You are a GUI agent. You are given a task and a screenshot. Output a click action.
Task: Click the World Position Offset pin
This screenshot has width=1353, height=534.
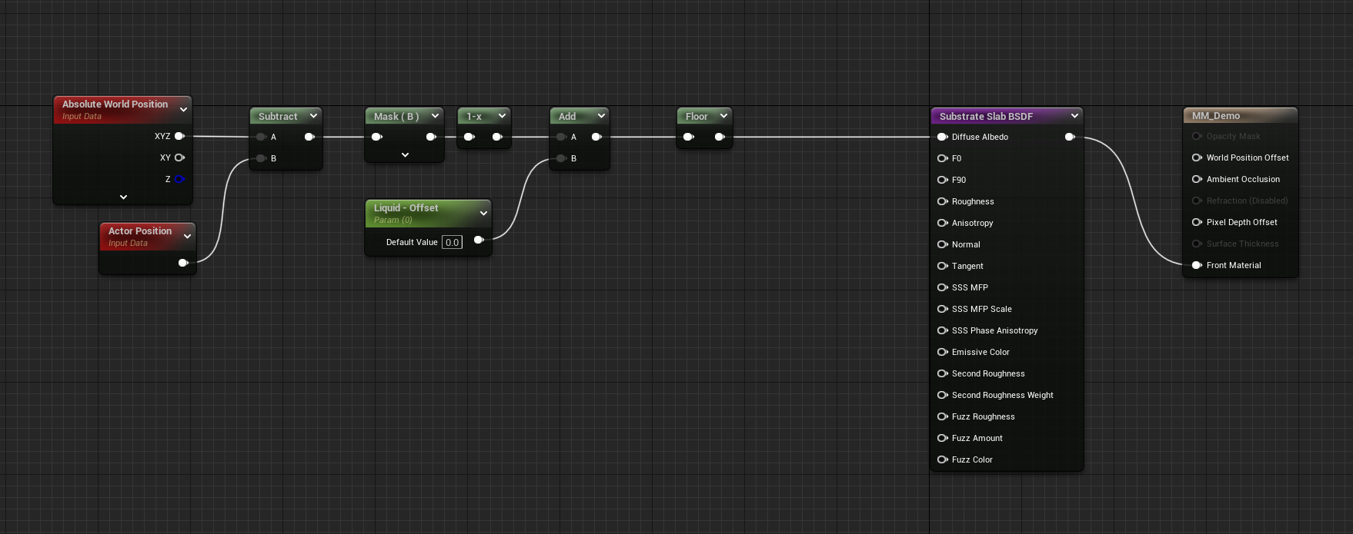(1197, 158)
